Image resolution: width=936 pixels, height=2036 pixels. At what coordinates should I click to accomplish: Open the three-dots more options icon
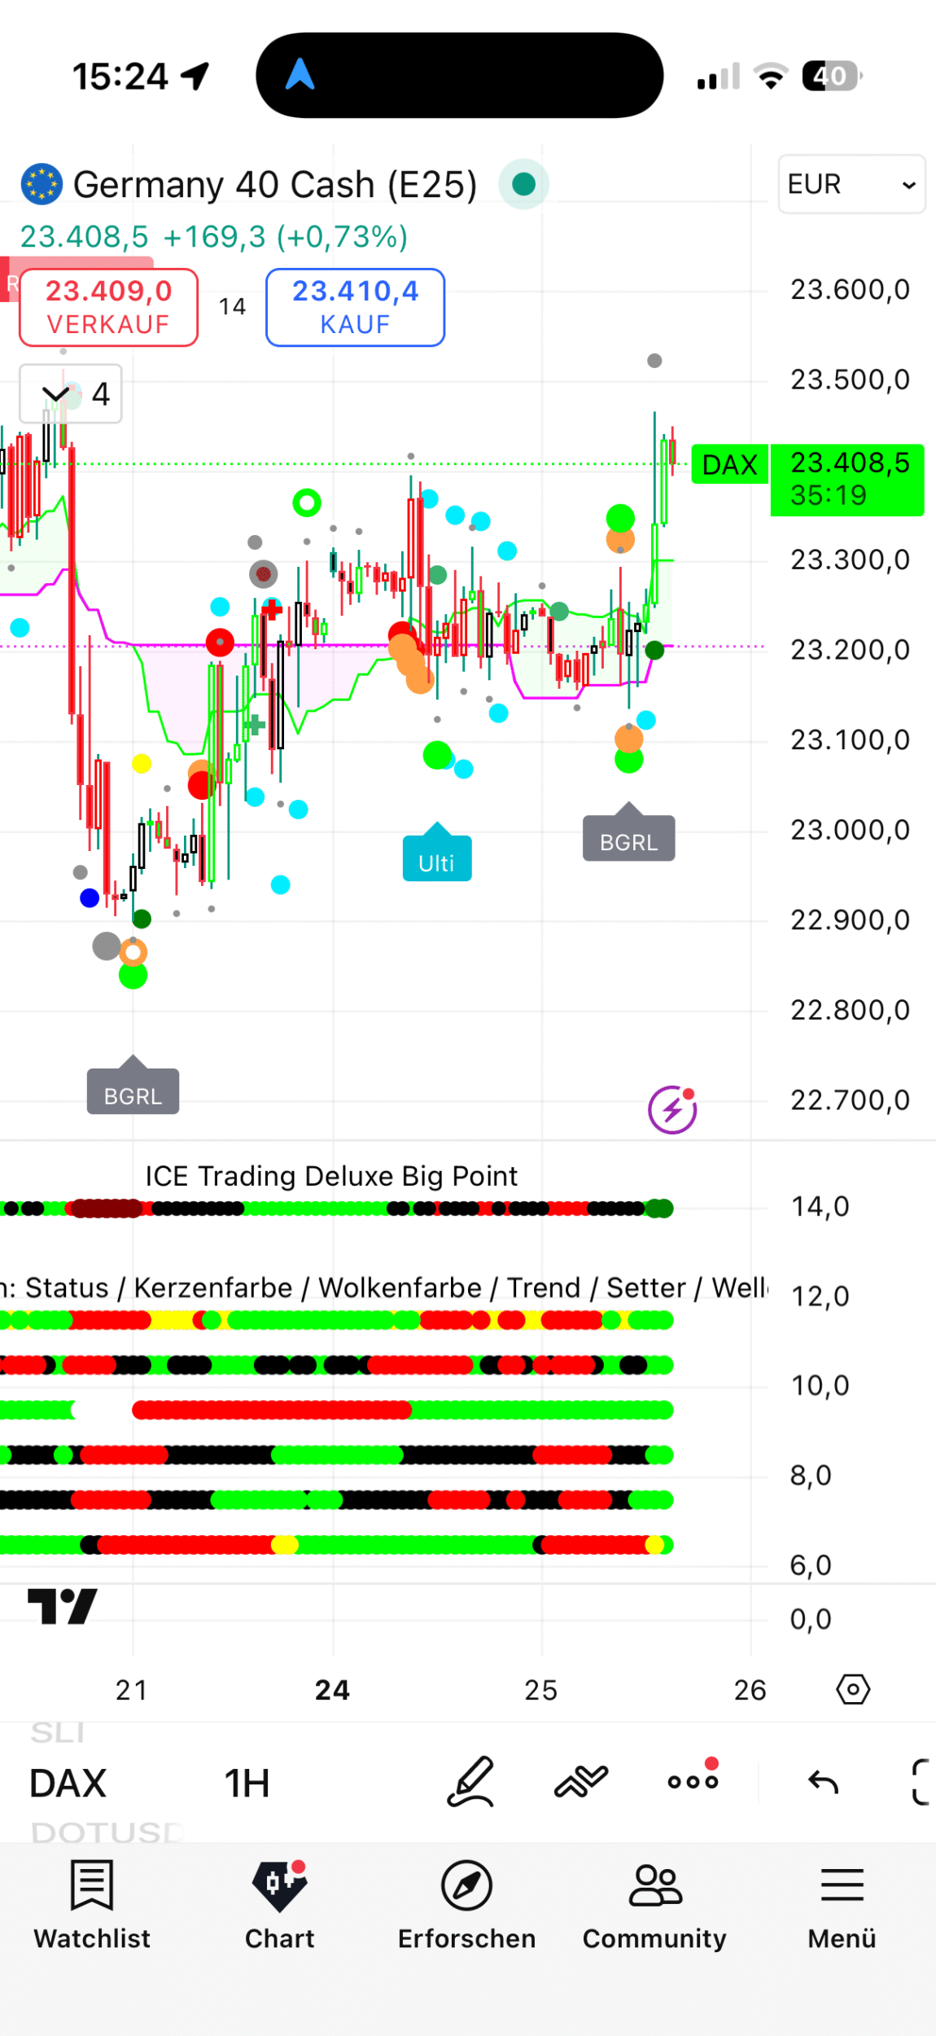point(693,1782)
